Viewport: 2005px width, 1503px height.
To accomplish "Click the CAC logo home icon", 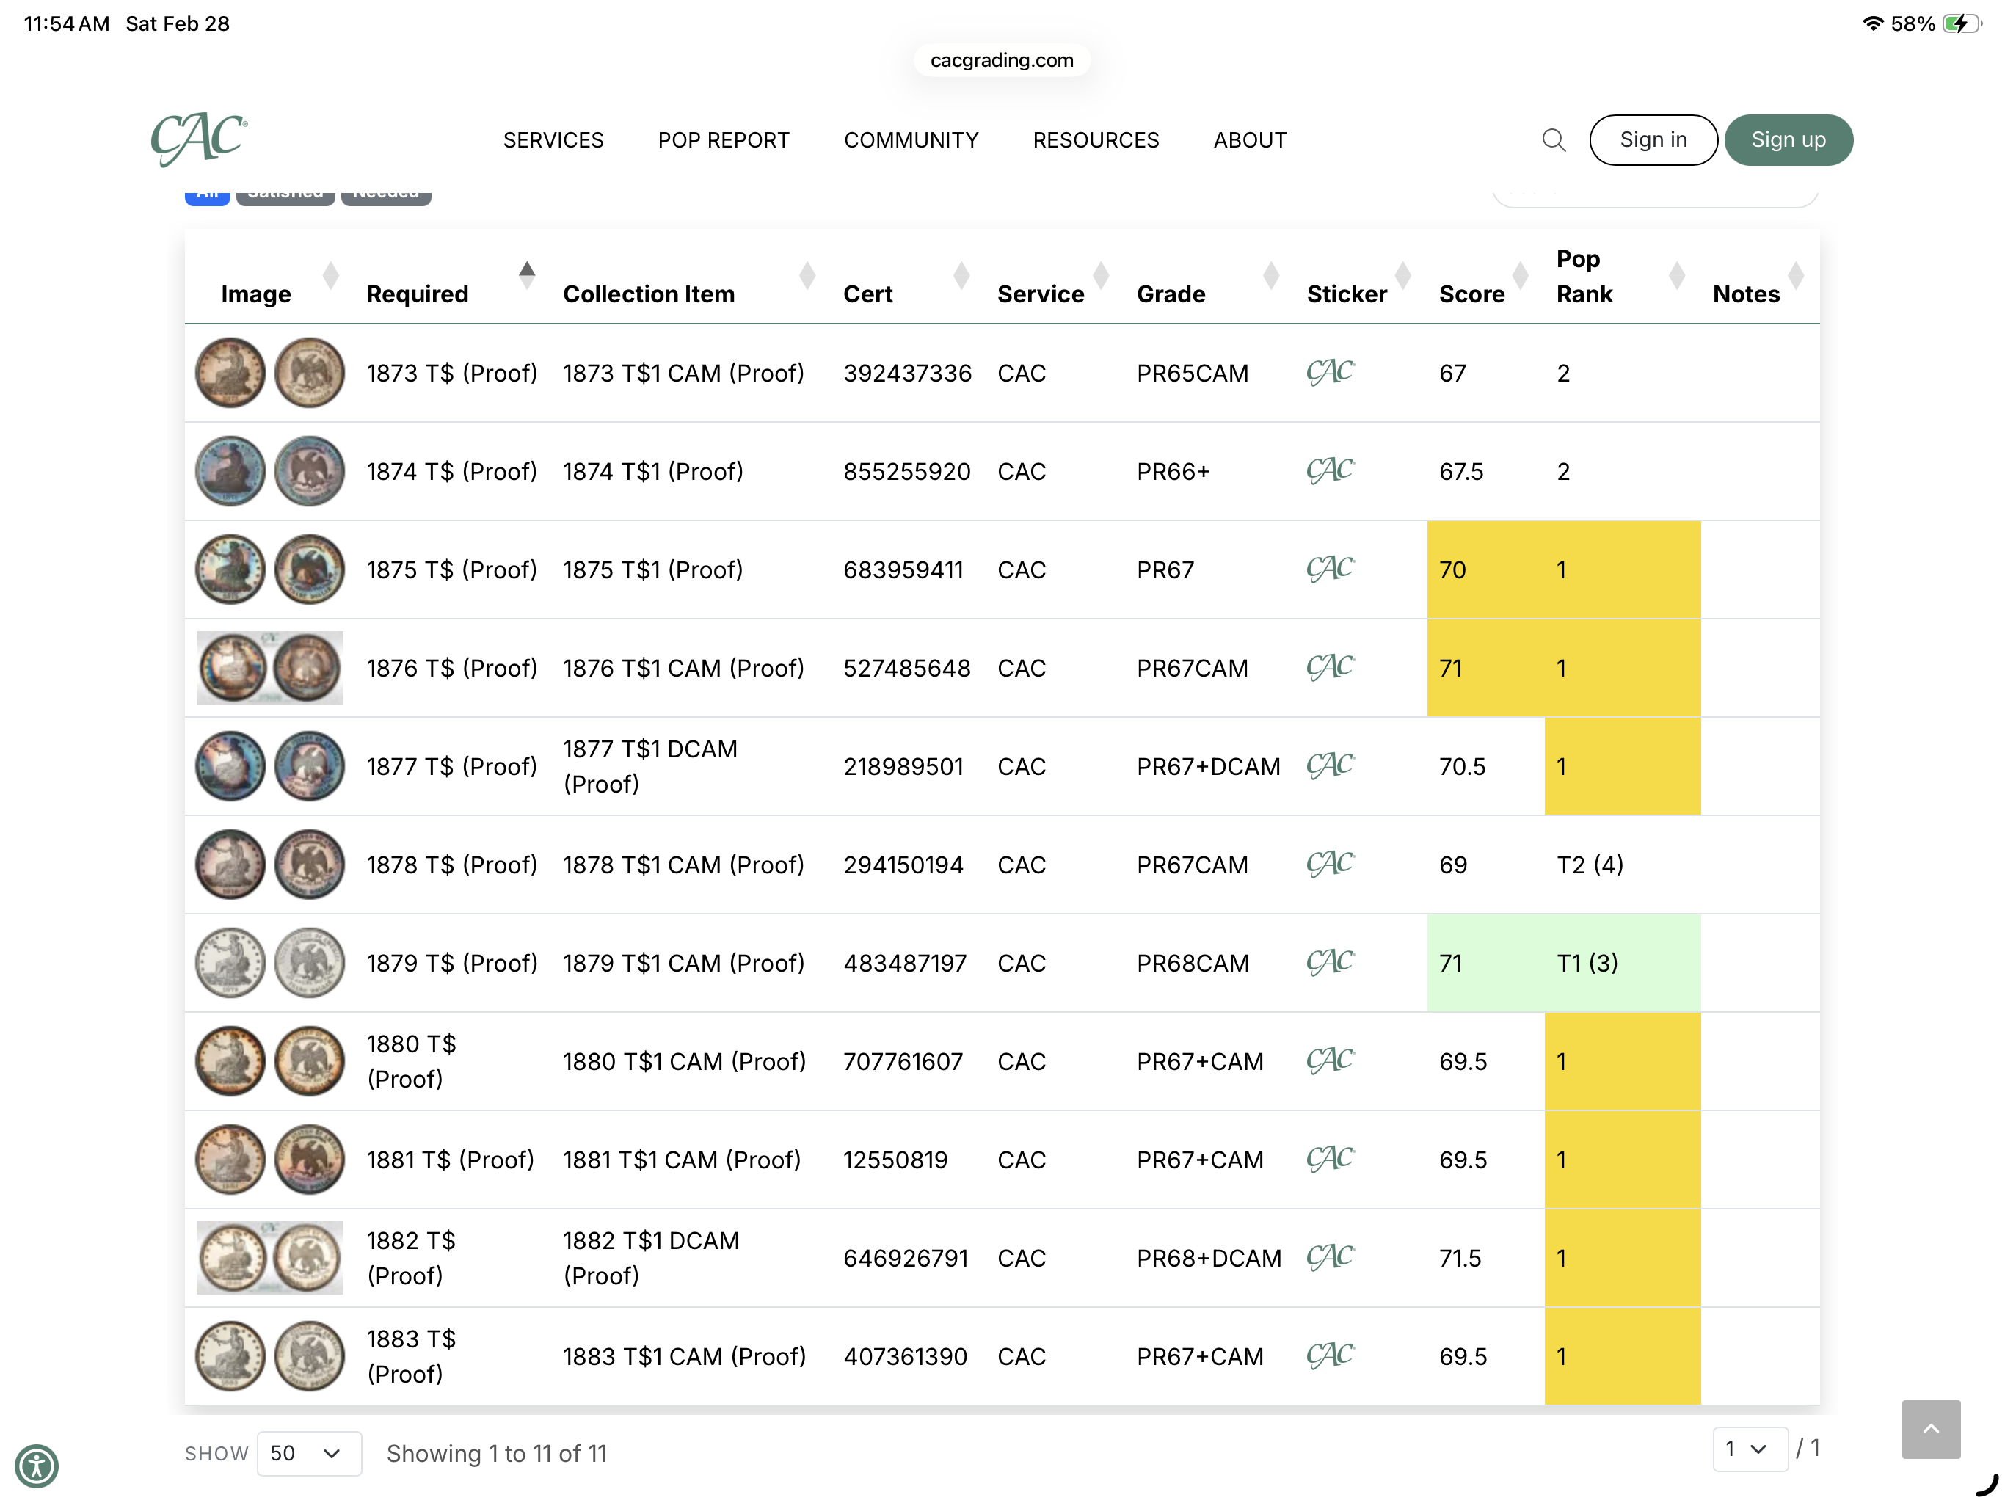I will click(x=198, y=139).
